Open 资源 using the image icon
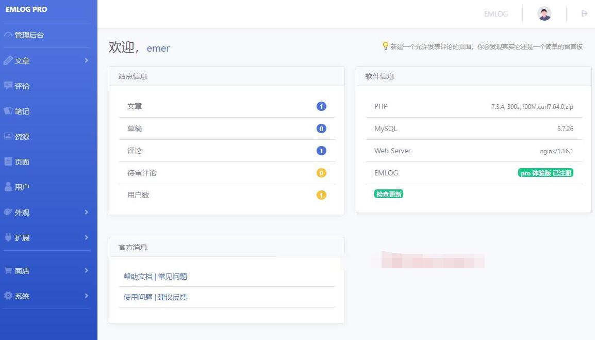595x340 pixels. point(9,136)
